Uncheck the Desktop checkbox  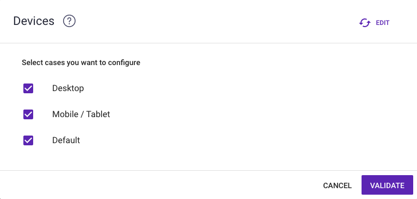pyautogui.click(x=28, y=88)
